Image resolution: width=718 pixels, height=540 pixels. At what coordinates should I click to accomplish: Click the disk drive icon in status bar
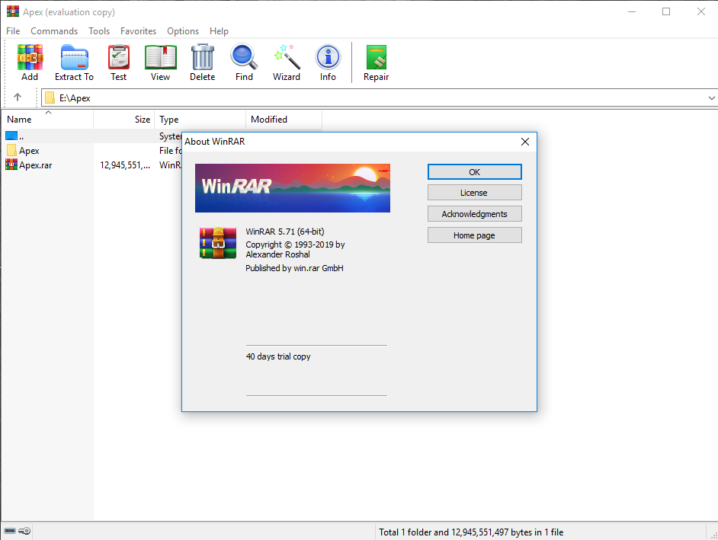click(x=10, y=531)
